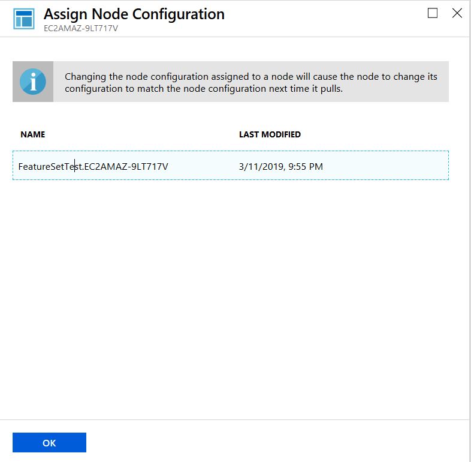Sort by the NAME column header
The image size is (471, 462).
pyautogui.click(x=32, y=134)
